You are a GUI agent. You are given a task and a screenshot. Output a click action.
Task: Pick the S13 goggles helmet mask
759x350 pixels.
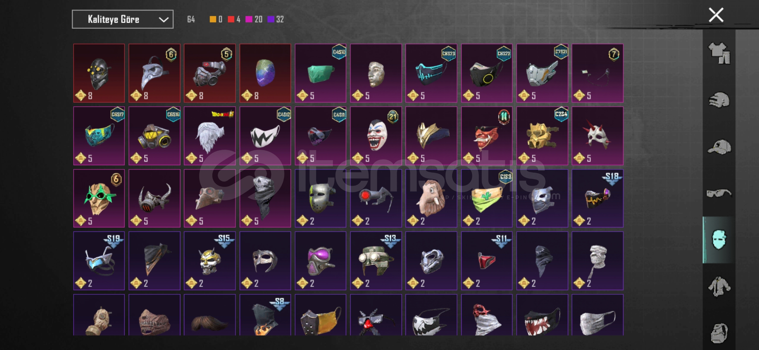click(376, 261)
